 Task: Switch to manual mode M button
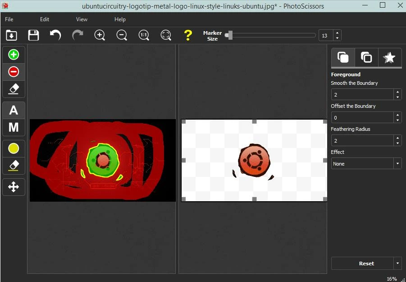pos(14,127)
